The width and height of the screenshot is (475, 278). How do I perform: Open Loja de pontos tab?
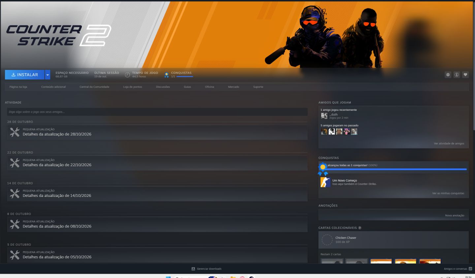click(x=133, y=87)
